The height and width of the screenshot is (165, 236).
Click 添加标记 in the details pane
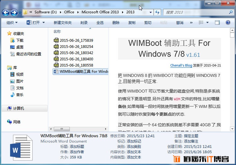(x=134, y=141)
